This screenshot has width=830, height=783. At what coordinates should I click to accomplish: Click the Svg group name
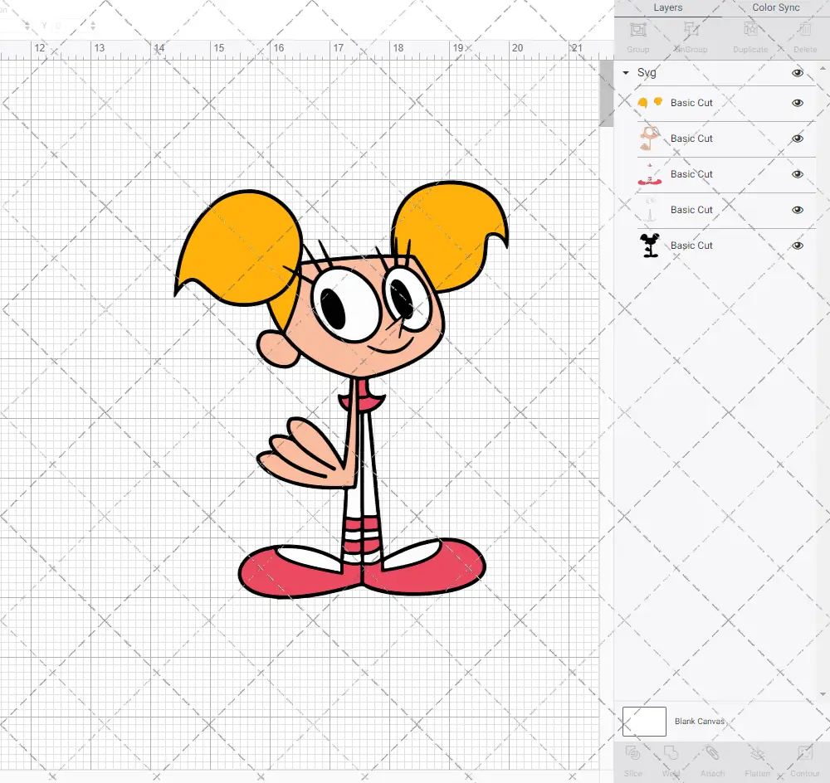647,72
